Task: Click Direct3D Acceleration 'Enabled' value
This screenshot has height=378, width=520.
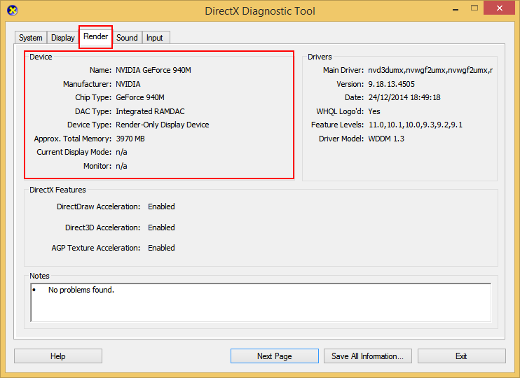Action: click(x=161, y=227)
